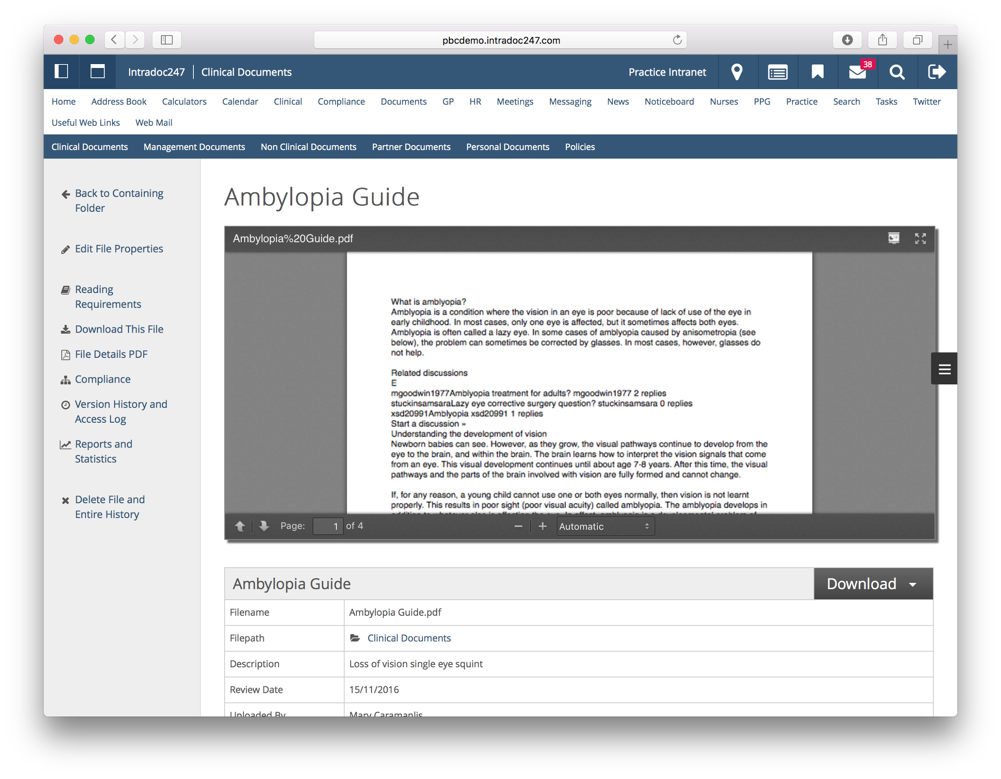
Task: Open the location pin icon
Action: [737, 72]
